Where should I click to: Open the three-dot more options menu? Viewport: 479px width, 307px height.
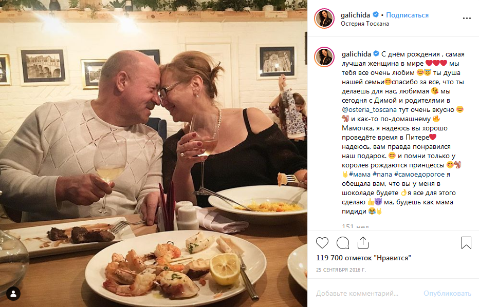[466, 18]
